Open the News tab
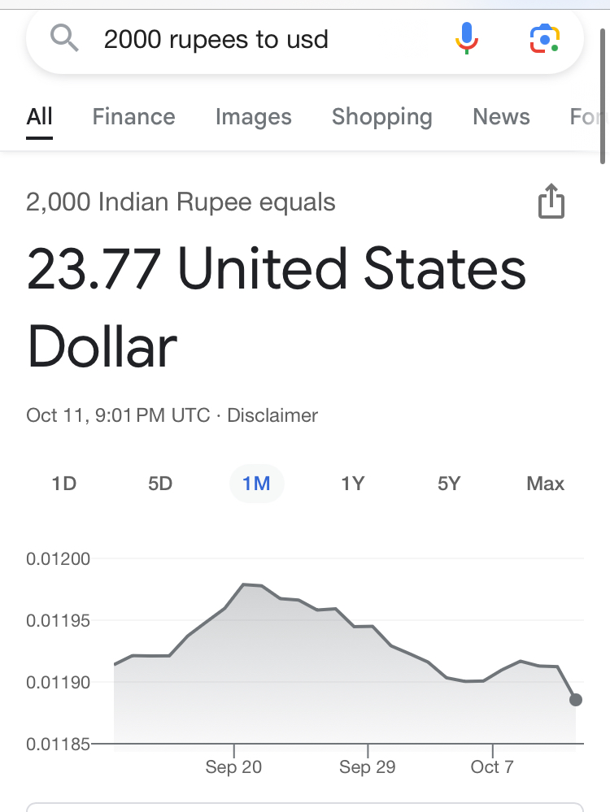Screen dimensions: 610x812 point(501,117)
